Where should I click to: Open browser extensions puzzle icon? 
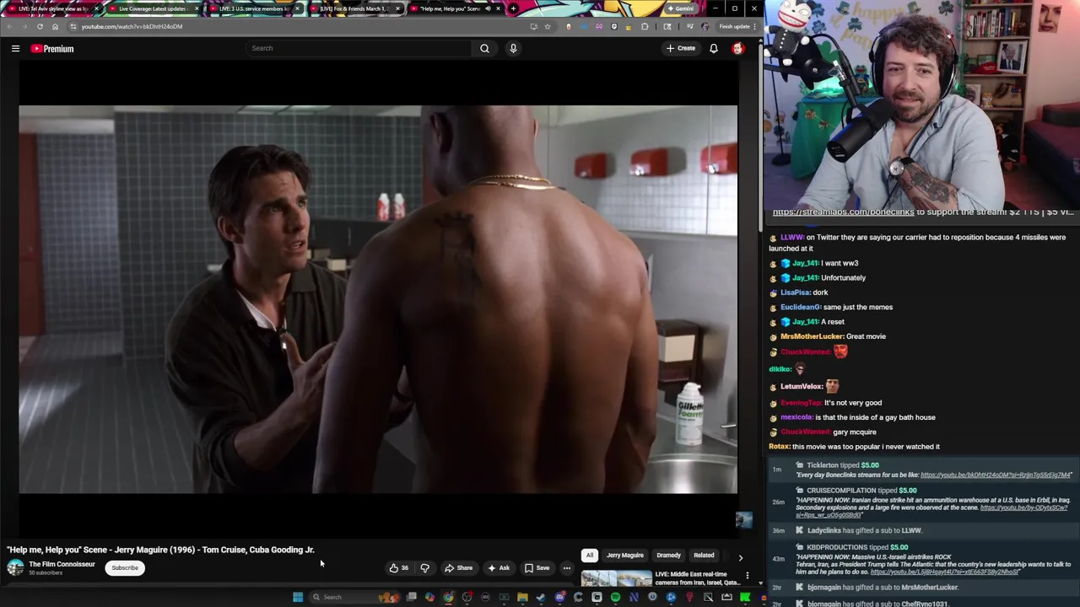click(645, 26)
